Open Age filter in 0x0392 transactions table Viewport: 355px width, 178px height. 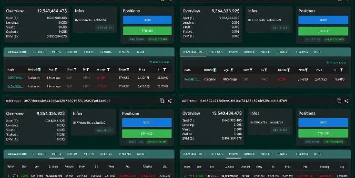[x=56, y=70]
